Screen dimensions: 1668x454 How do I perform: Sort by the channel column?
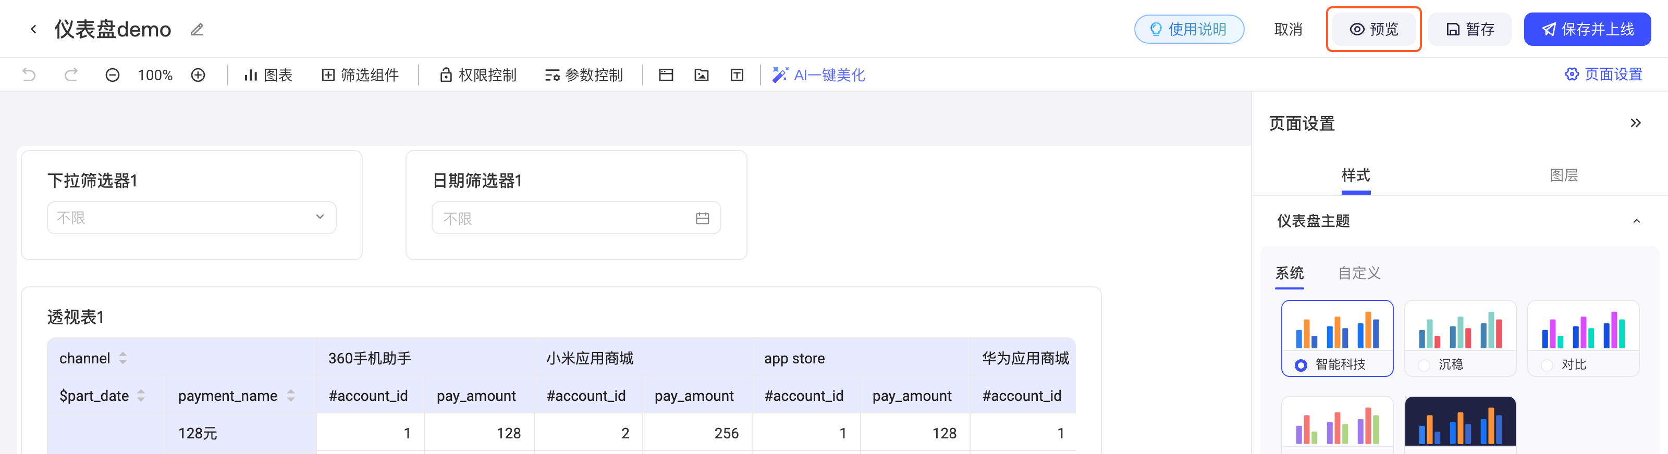tap(123, 358)
